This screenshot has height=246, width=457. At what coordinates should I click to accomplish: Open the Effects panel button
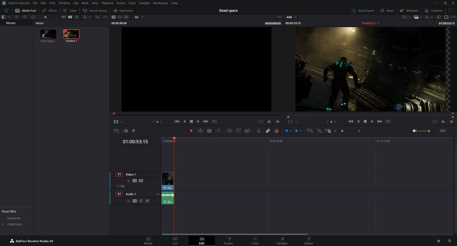pos(50,11)
